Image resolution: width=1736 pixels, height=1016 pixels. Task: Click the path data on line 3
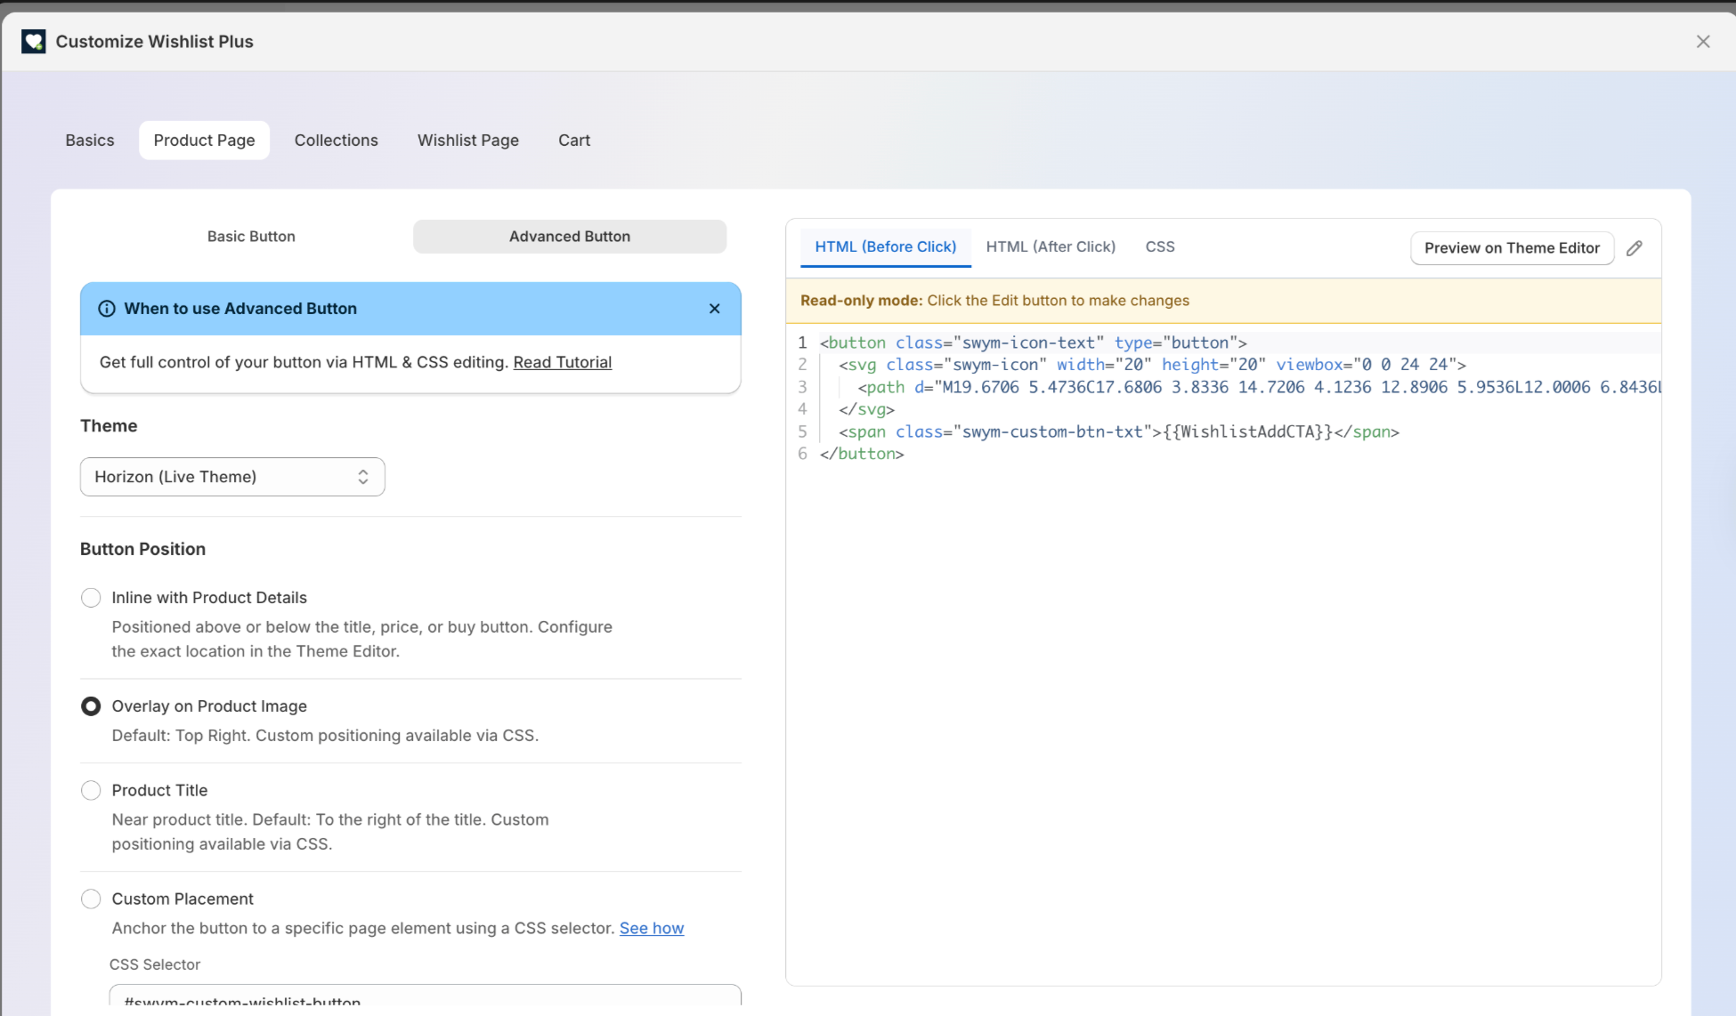point(1259,387)
